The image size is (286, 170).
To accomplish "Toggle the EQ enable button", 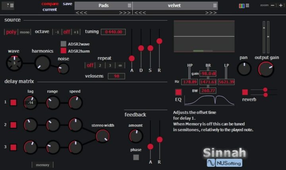I will [x=178, y=92].
